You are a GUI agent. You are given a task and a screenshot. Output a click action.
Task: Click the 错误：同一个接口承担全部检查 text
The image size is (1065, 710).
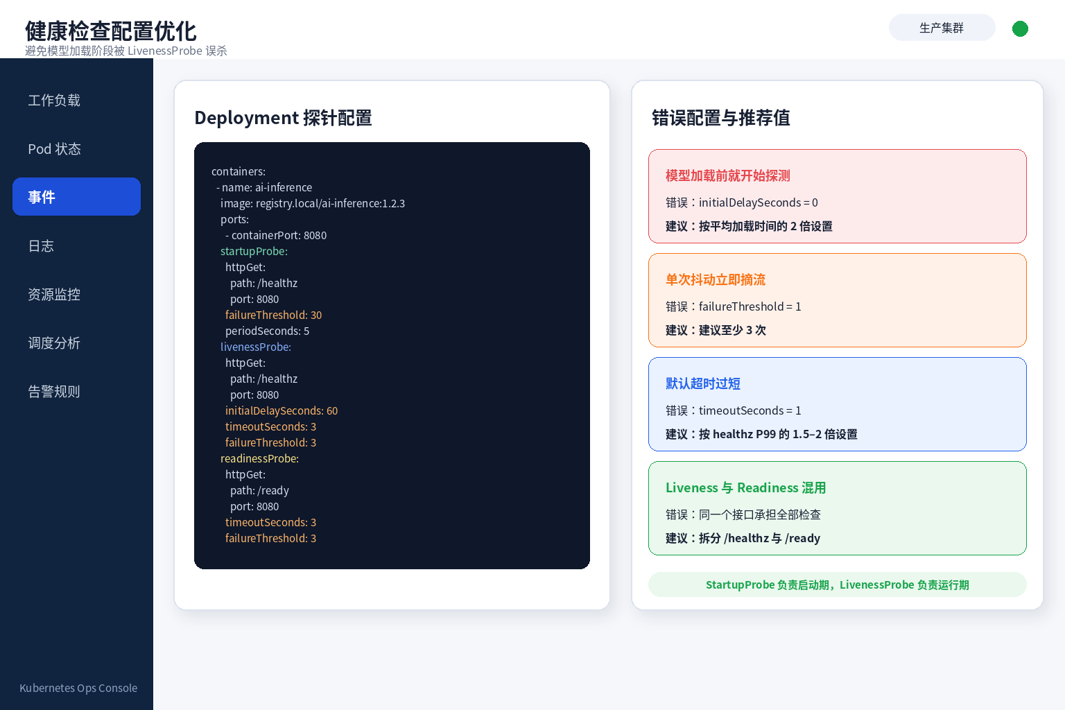pyautogui.click(x=743, y=514)
